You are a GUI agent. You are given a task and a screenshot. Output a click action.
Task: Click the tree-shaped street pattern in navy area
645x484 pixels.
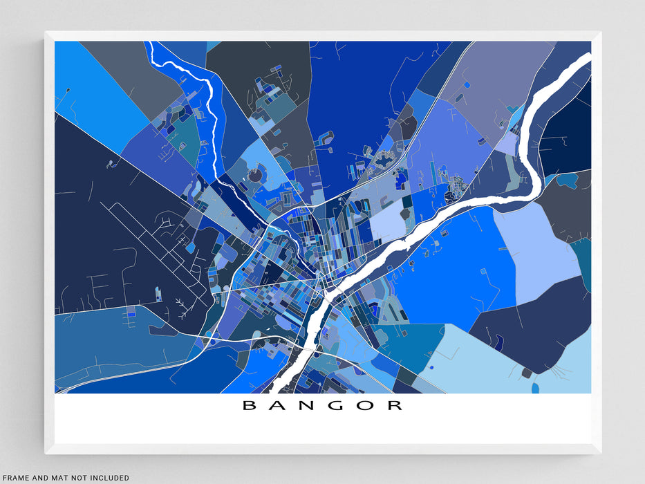point(183,306)
